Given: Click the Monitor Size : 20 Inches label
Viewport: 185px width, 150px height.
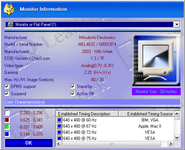Looking at the screenshot, I should click(156, 92).
